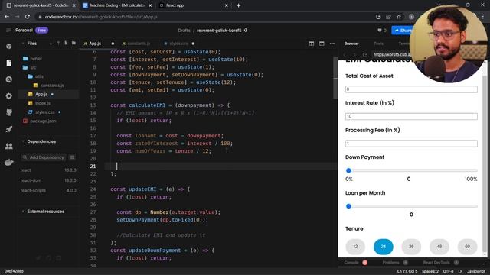This screenshot has width=490, height=275.
Task: Select the 24 months tenure option
Action: point(383,247)
